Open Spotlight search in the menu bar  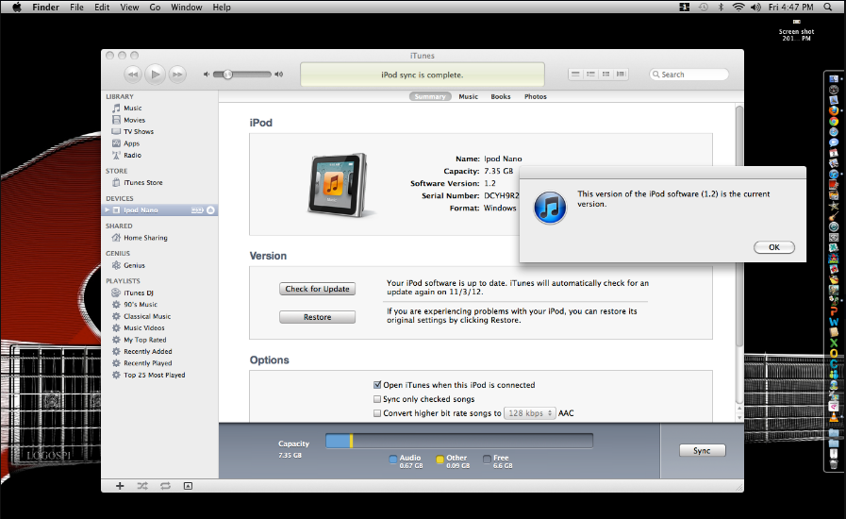point(828,7)
